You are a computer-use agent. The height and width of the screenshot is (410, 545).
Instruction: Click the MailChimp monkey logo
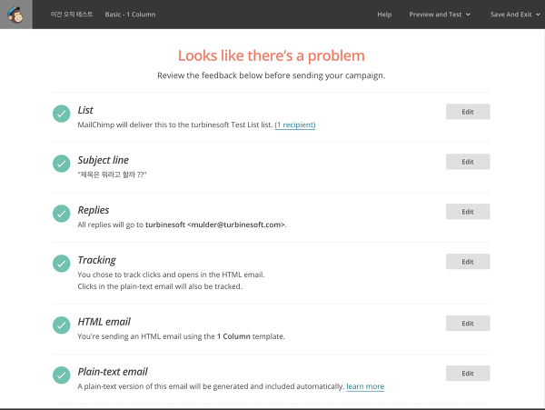[x=15, y=15]
